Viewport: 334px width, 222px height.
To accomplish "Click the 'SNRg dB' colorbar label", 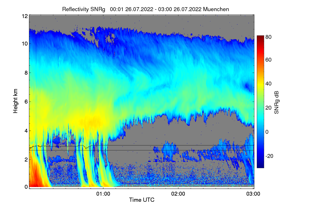I will pyautogui.click(x=276, y=103).
